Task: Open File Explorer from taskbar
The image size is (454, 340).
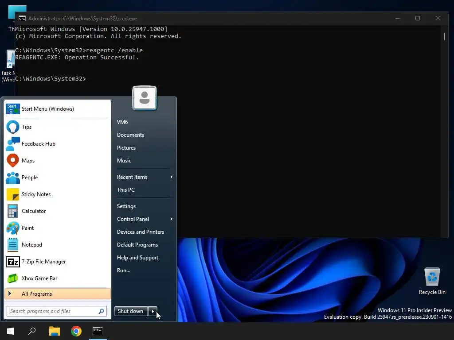Action: (x=55, y=331)
